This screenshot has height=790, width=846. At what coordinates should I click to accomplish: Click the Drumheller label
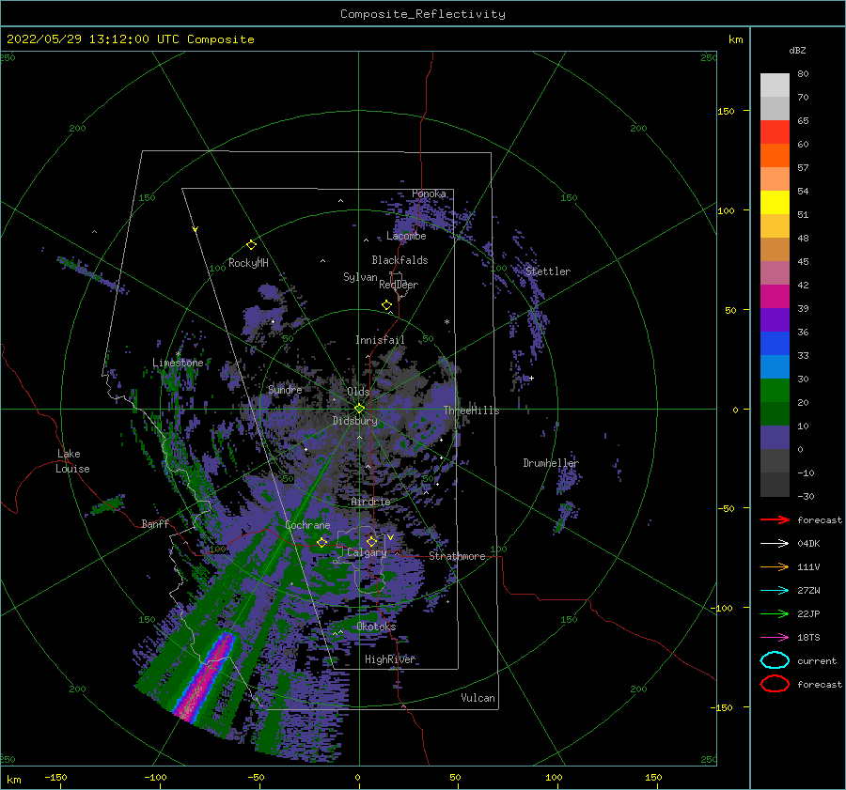[x=551, y=463]
